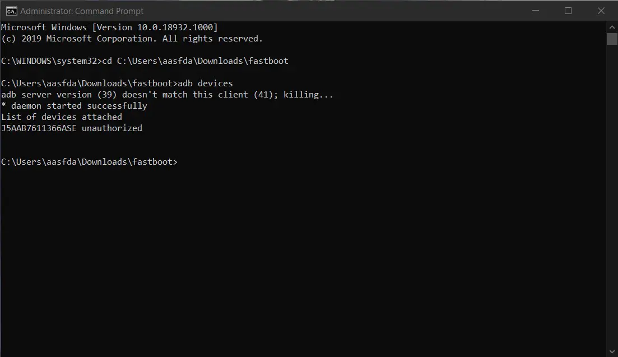This screenshot has height=357, width=618.
Task: Click the "Administrator: Command Prompt" title text
Action: pos(82,11)
